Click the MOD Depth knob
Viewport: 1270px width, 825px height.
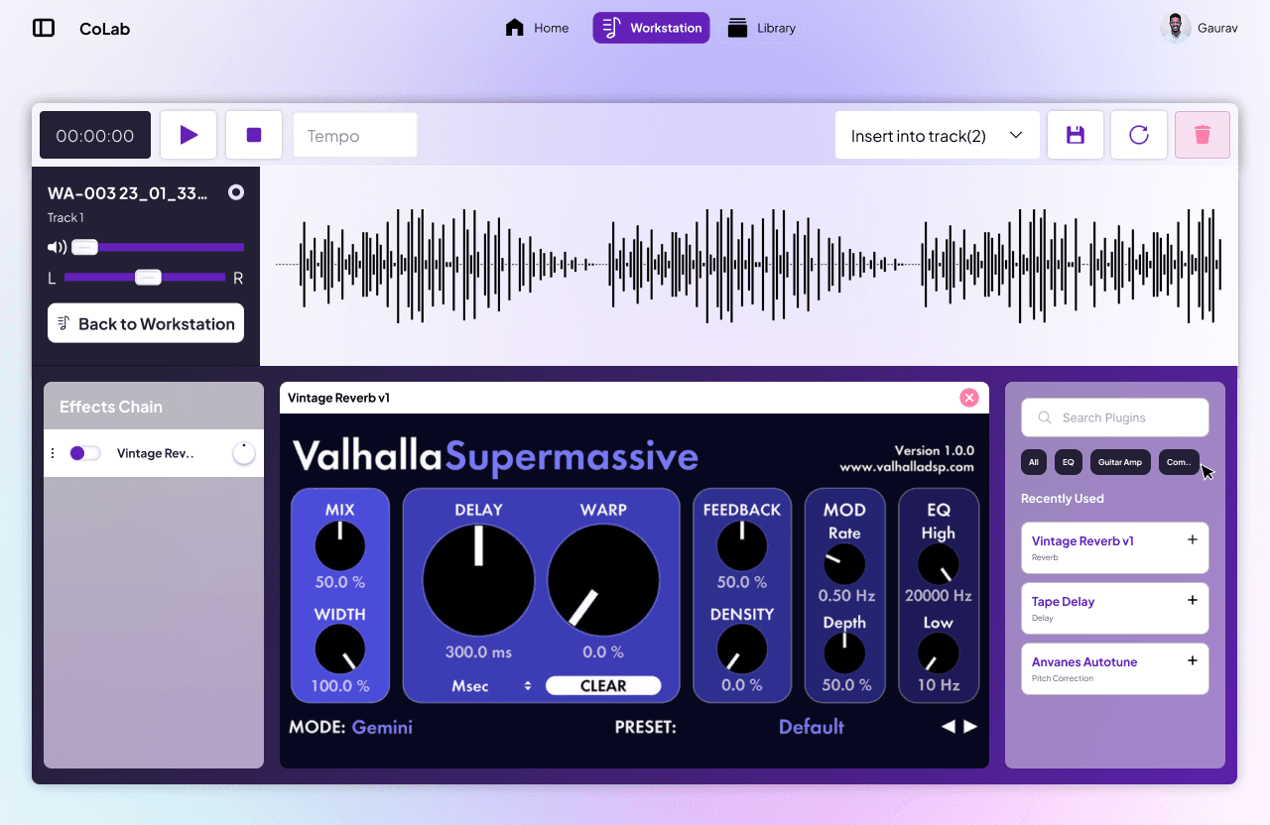(844, 653)
